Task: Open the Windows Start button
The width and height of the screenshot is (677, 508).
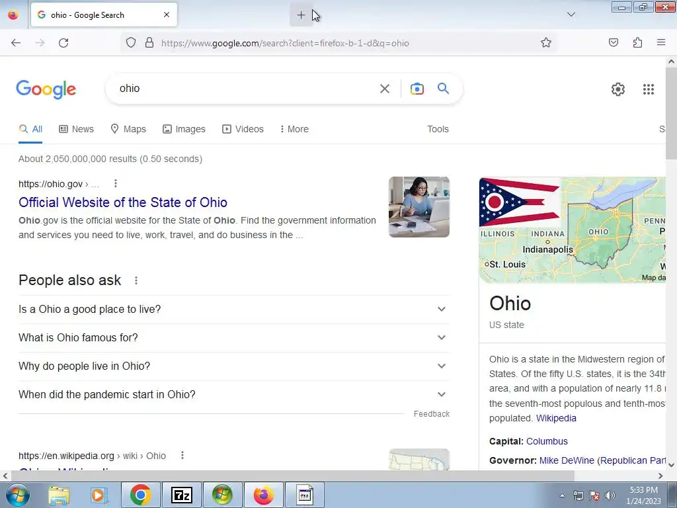Action: [x=18, y=495]
